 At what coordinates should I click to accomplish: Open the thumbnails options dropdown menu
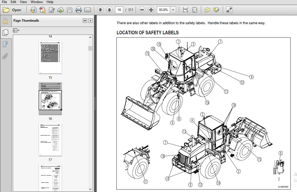(16, 30)
